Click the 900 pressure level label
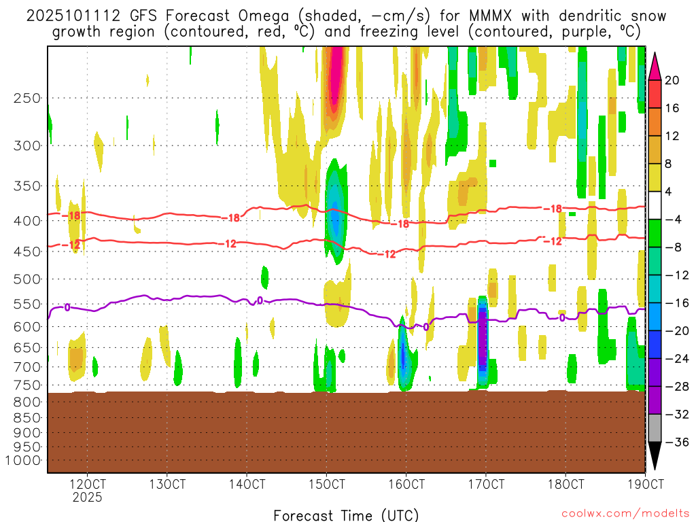Screen dimensions: 696x522 click(x=27, y=433)
